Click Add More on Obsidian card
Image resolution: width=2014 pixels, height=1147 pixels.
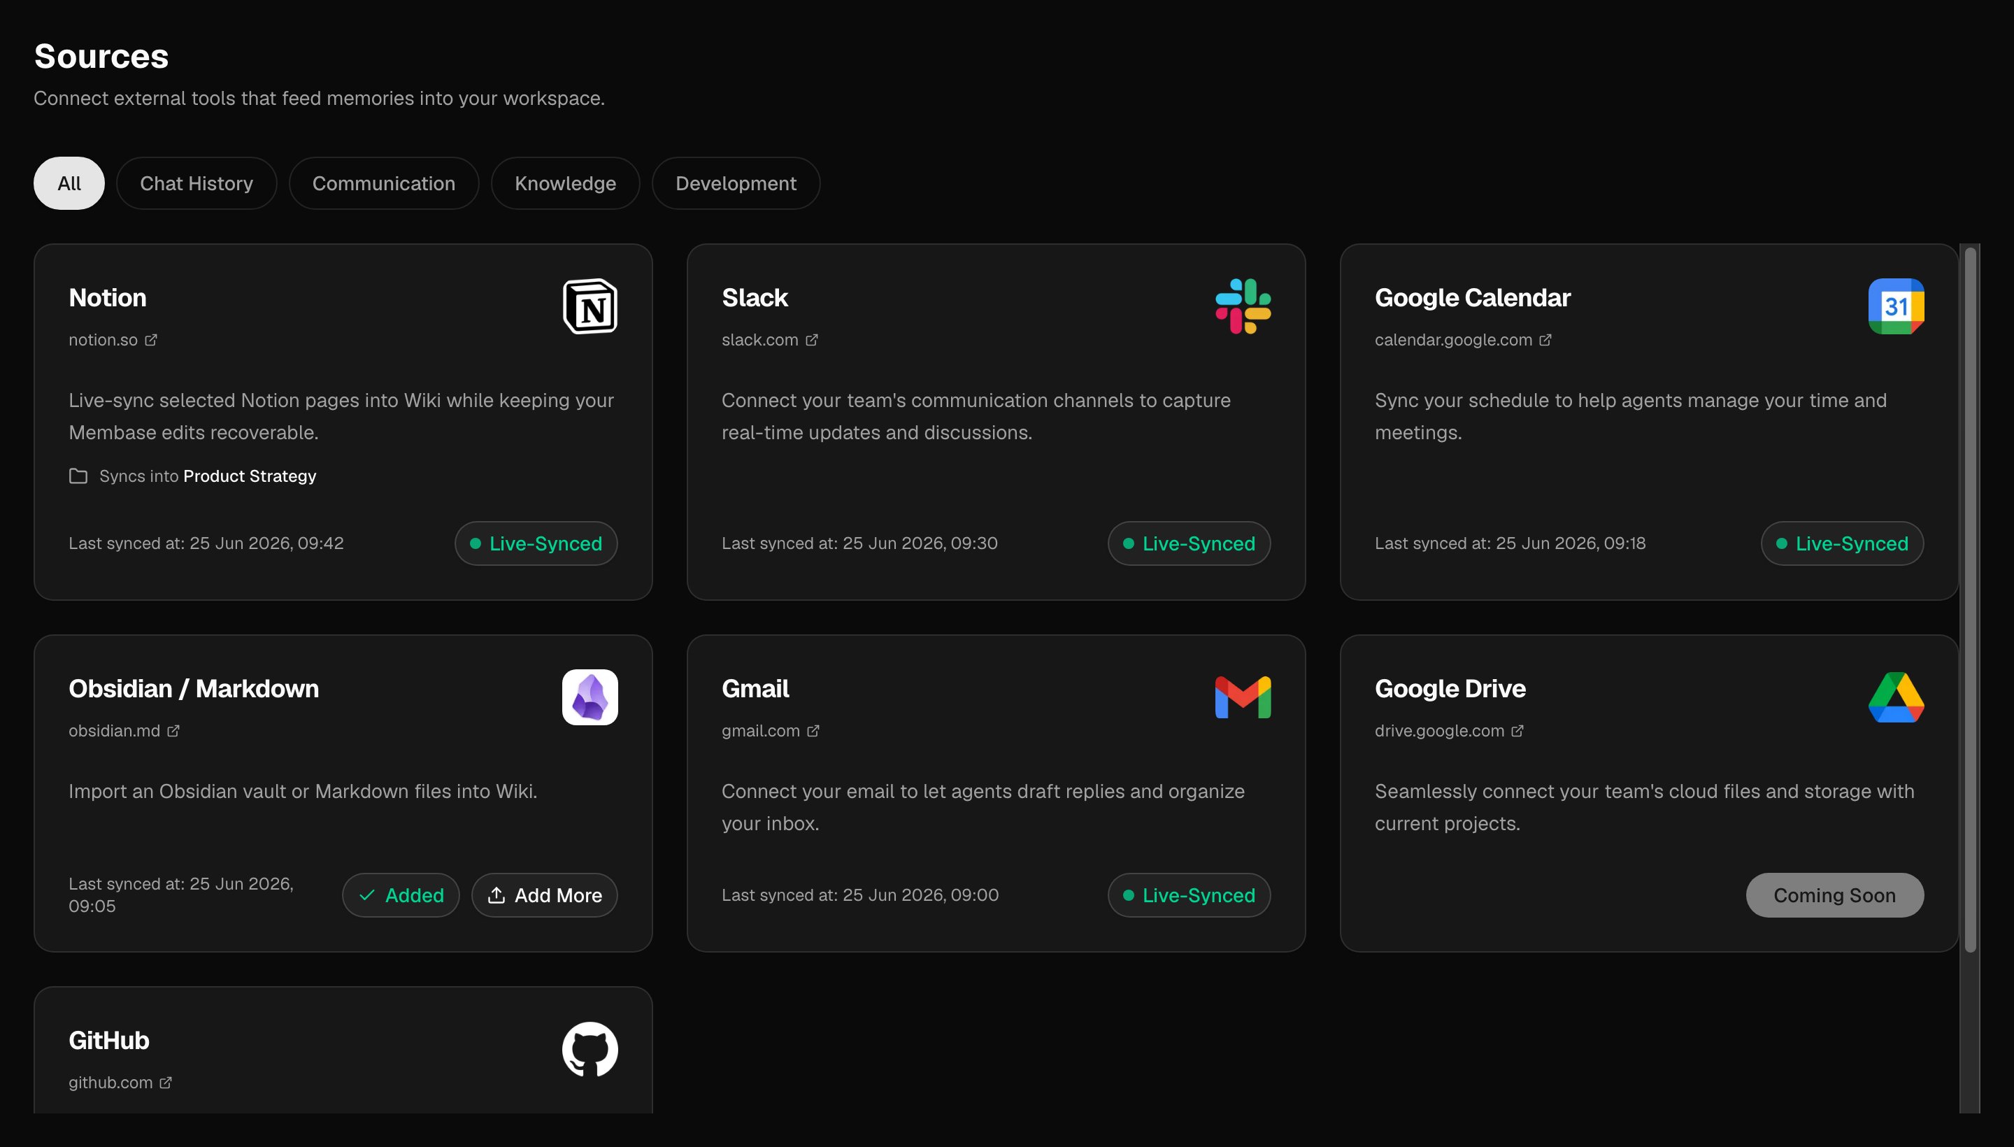click(544, 895)
